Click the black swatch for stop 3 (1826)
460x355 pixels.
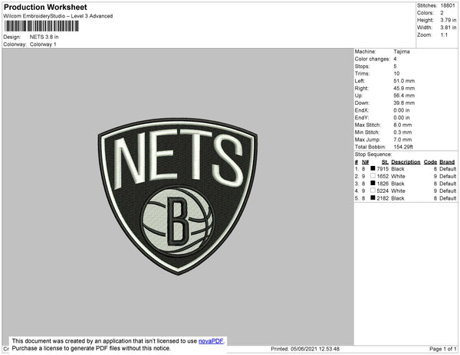point(373,183)
